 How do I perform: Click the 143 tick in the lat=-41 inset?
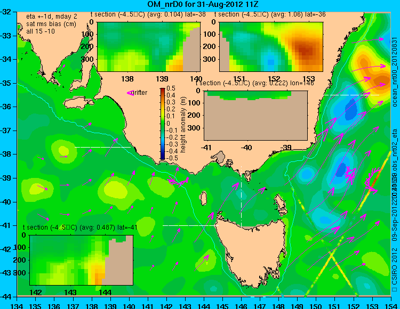pos(70,292)
